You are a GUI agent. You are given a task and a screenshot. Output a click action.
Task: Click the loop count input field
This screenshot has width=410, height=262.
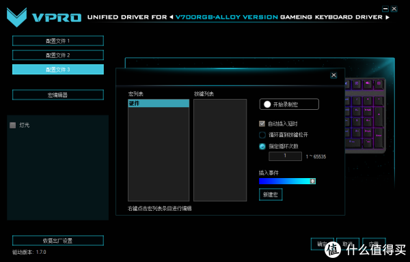click(x=285, y=156)
